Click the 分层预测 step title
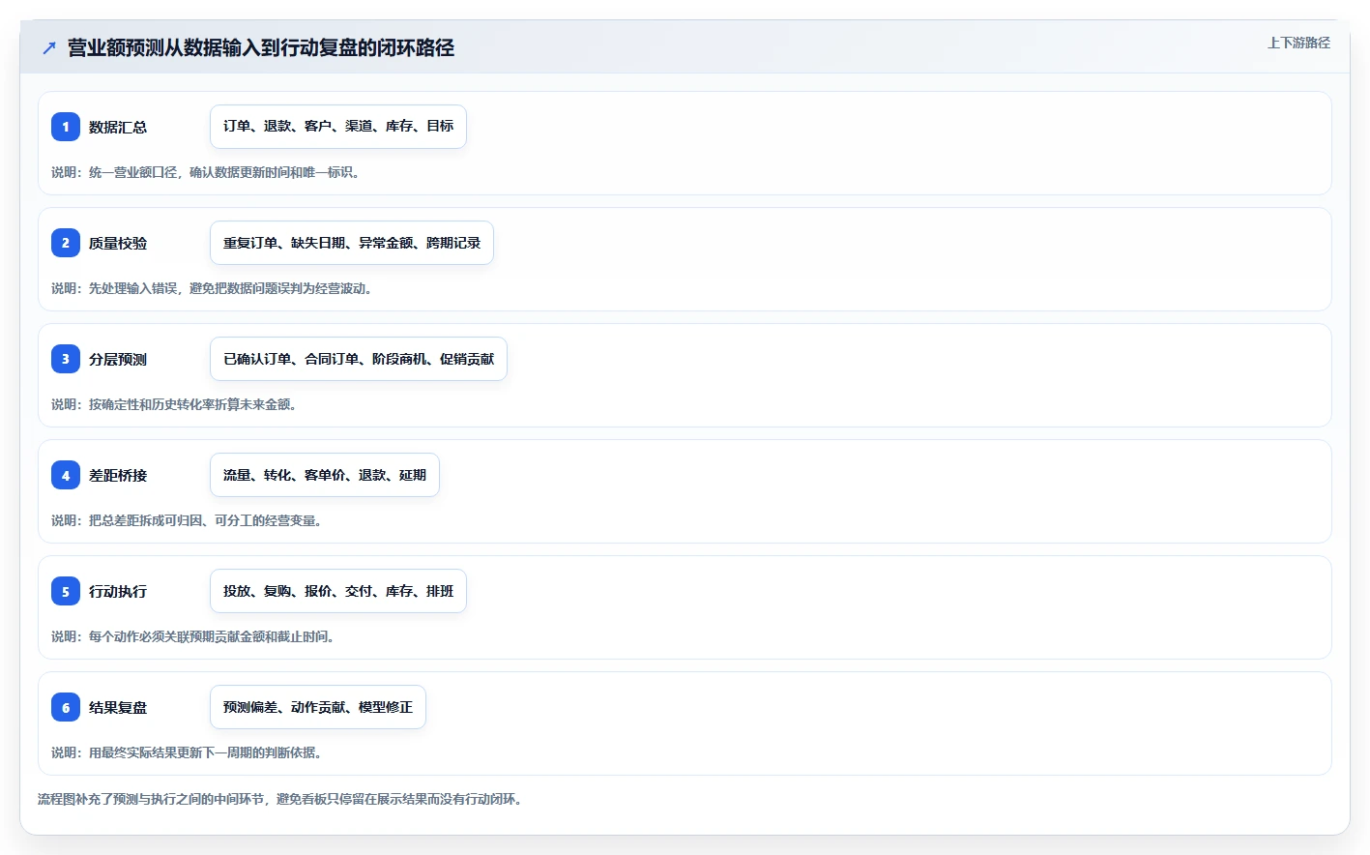Viewport: 1370px width, 855px height. point(118,359)
